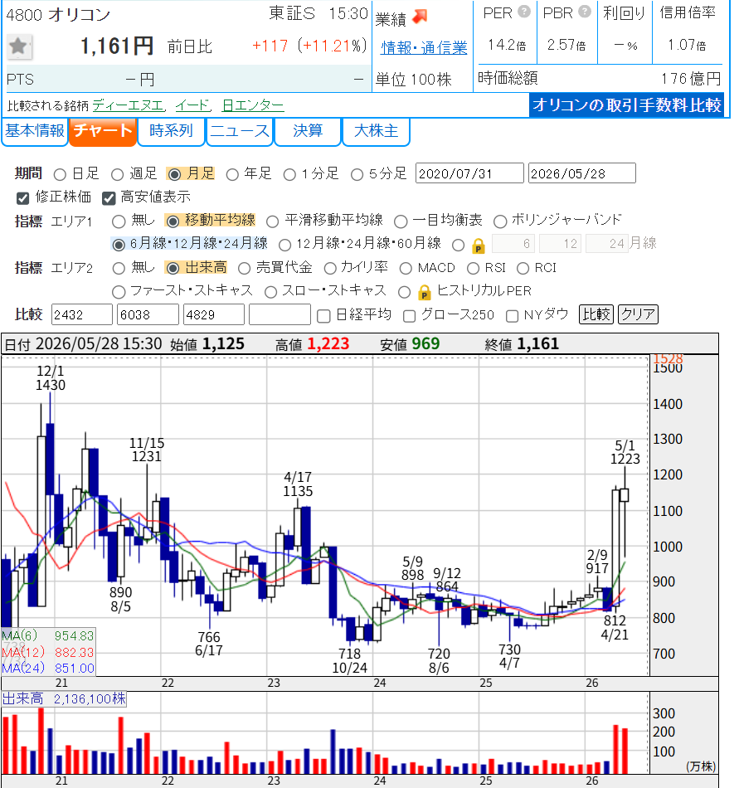
Task: Click the 比較 button
Action: (x=596, y=314)
